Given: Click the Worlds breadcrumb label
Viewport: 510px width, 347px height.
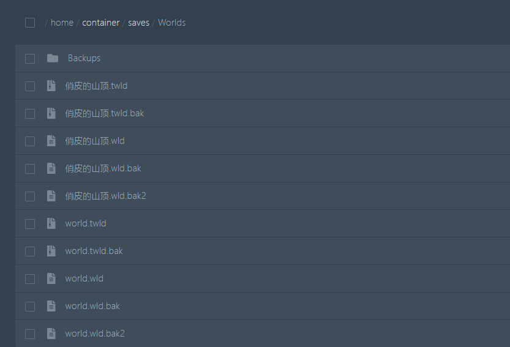Looking at the screenshot, I should (171, 23).
